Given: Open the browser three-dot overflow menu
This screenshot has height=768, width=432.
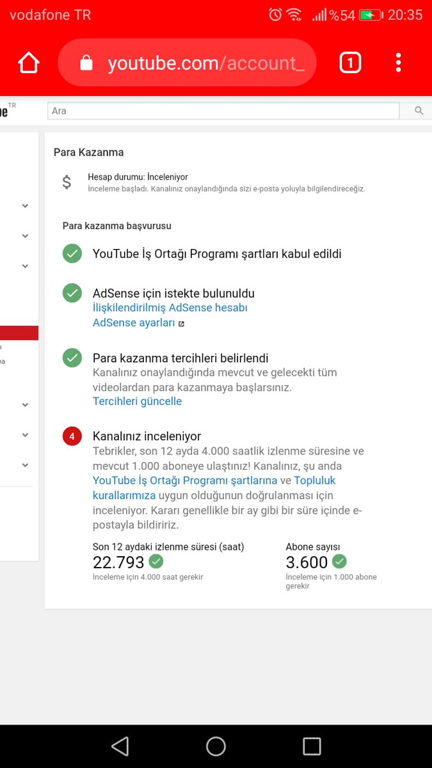Looking at the screenshot, I should pos(398,63).
